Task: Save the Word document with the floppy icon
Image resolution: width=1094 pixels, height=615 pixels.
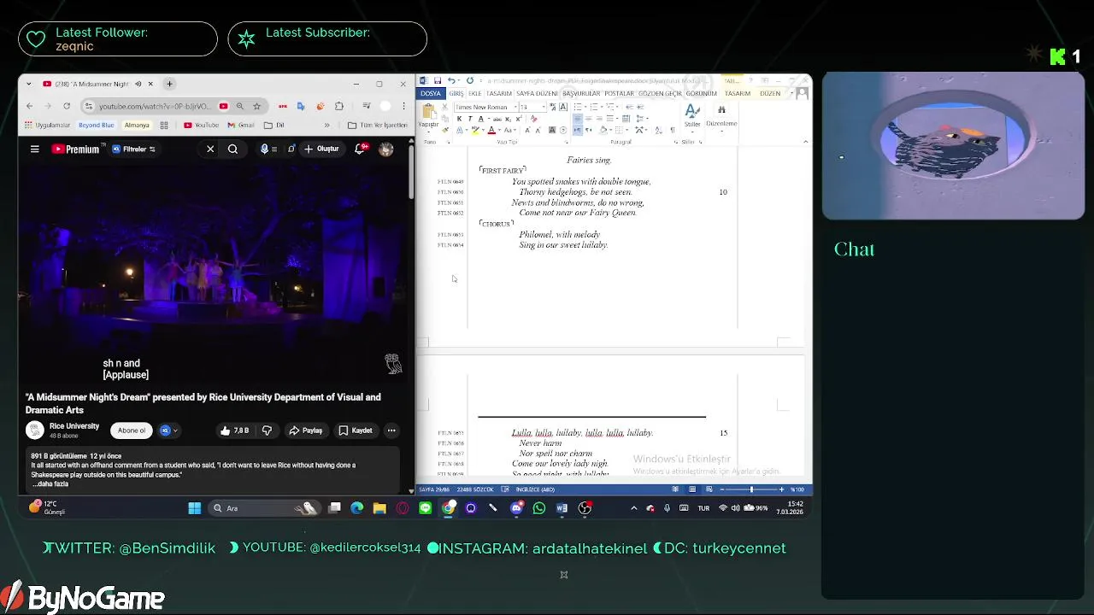Action: point(438,80)
